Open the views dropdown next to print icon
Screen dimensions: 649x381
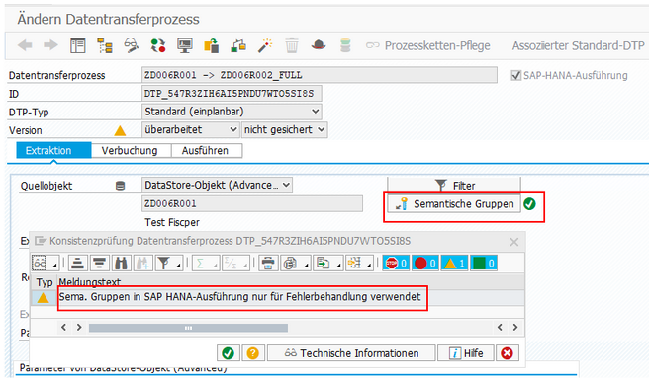pos(295,263)
